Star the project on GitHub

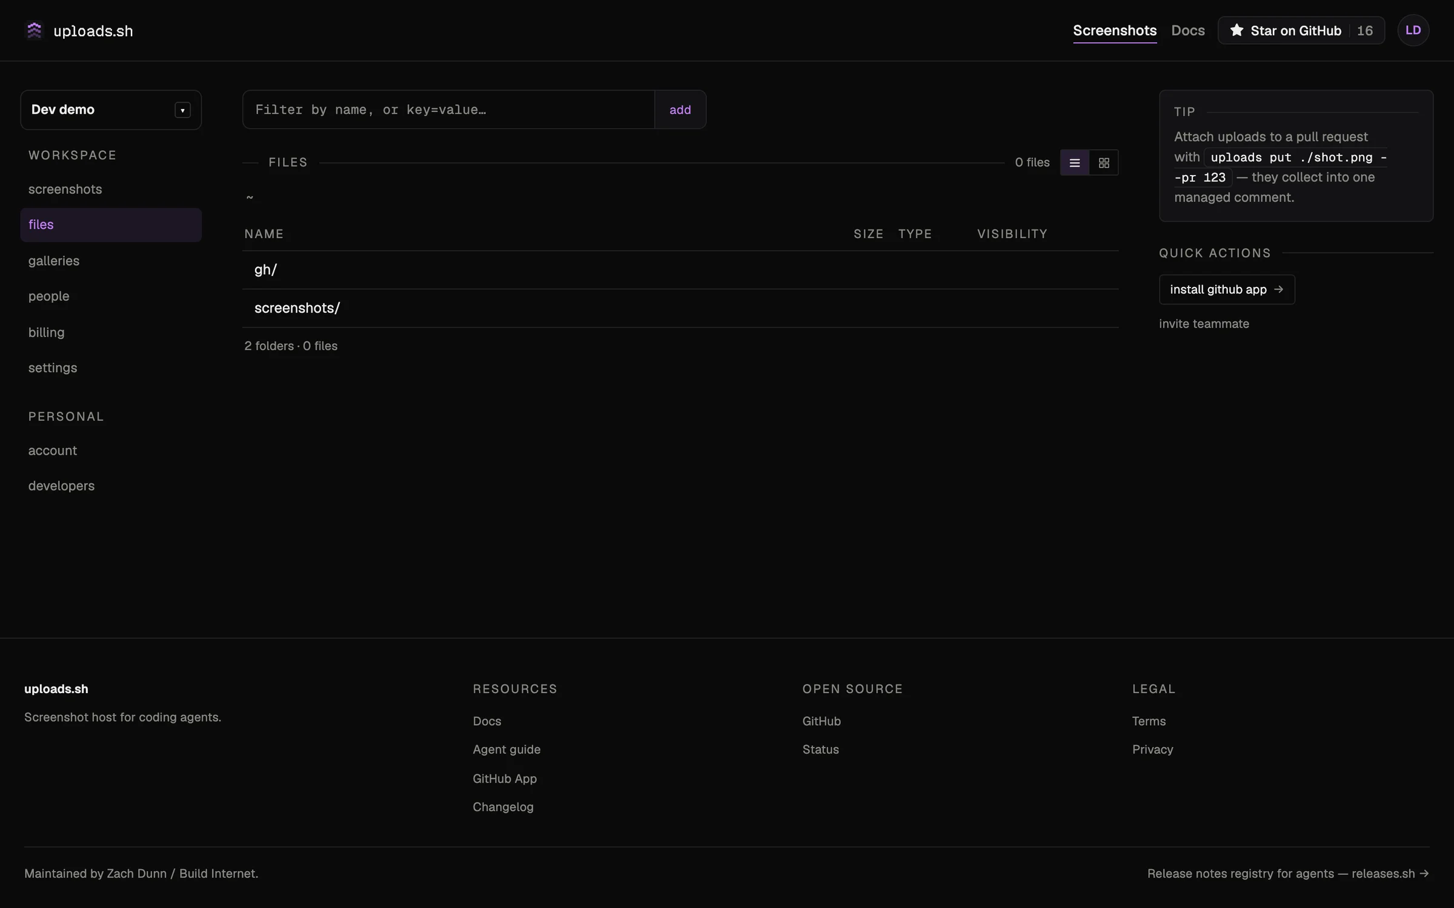(x=1301, y=30)
